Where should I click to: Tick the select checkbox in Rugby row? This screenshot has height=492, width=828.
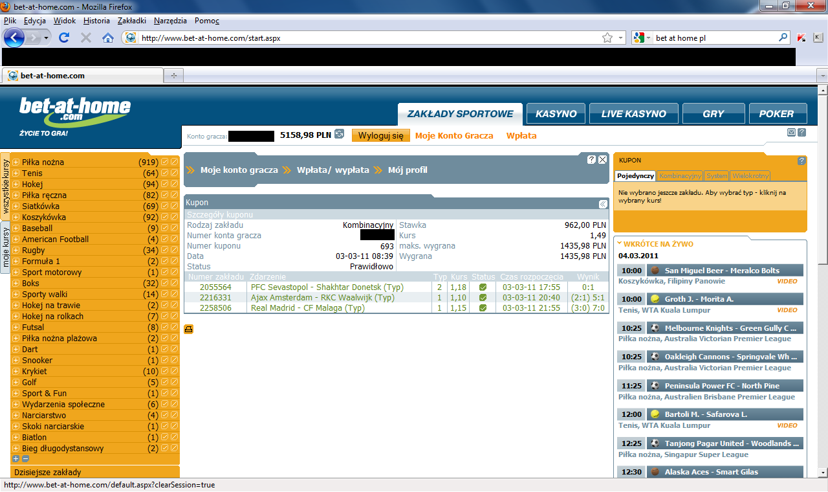(165, 250)
